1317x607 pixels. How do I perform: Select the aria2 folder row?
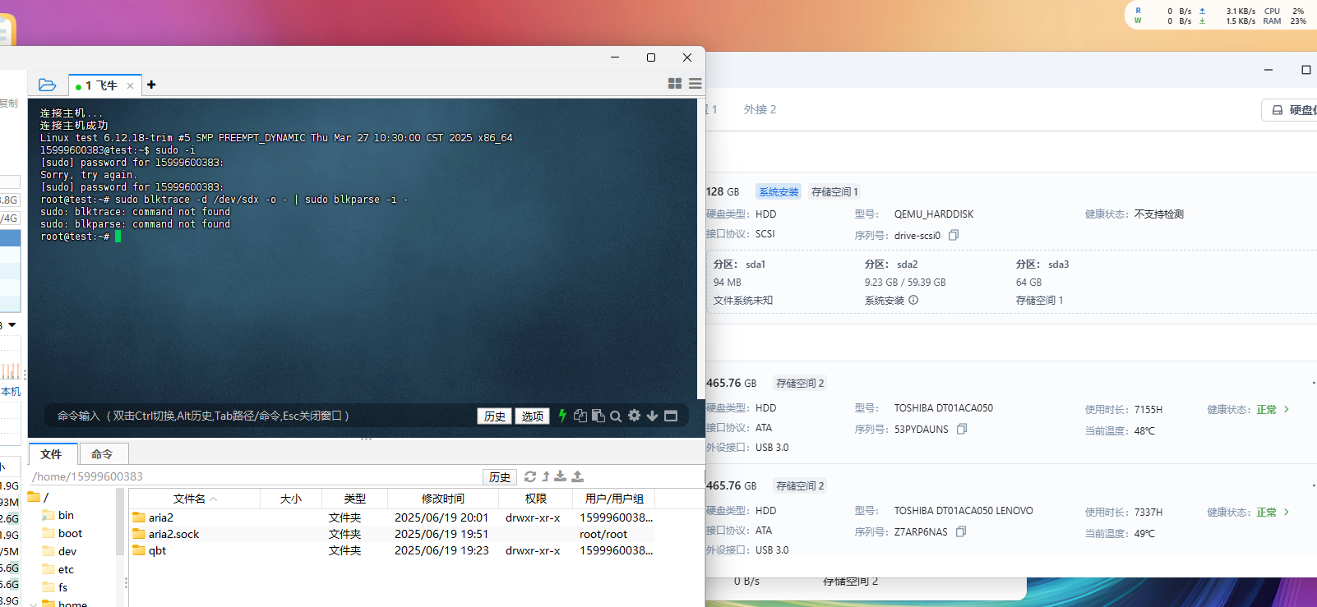[x=392, y=517]
